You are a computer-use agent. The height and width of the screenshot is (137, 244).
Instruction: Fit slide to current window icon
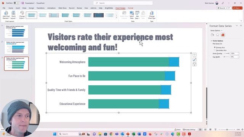pos(242,129)
